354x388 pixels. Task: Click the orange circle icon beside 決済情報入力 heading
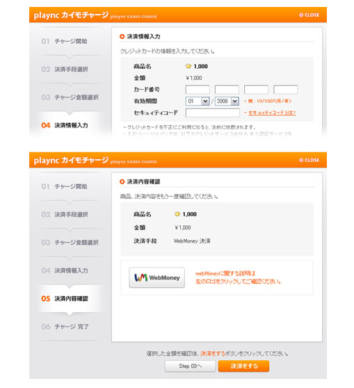(x=122, y=37)
